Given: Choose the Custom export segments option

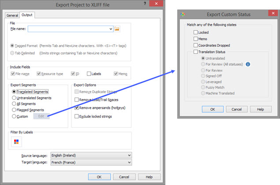Looking at the screenshot, I should (14, 117).
